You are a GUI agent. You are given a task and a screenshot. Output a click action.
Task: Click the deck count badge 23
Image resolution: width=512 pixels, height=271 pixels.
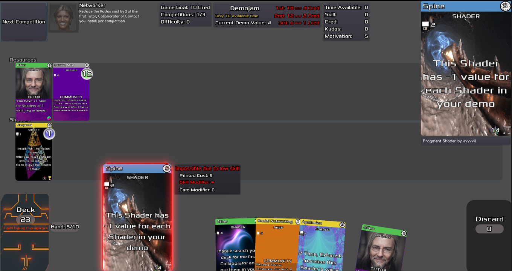click(25, 220)
